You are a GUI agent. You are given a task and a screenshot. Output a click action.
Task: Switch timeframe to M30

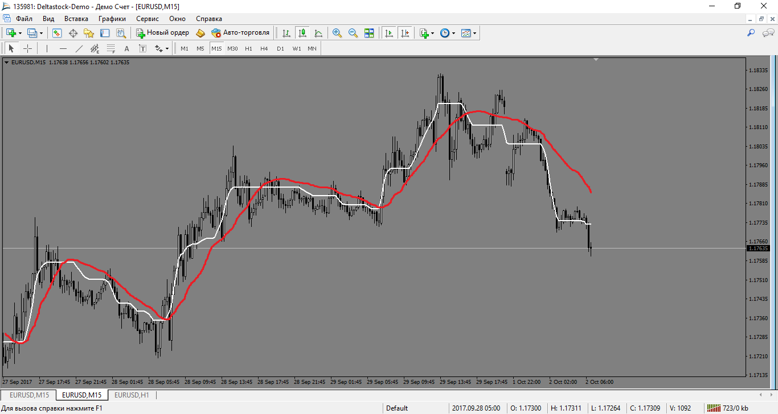click(232, 48)
